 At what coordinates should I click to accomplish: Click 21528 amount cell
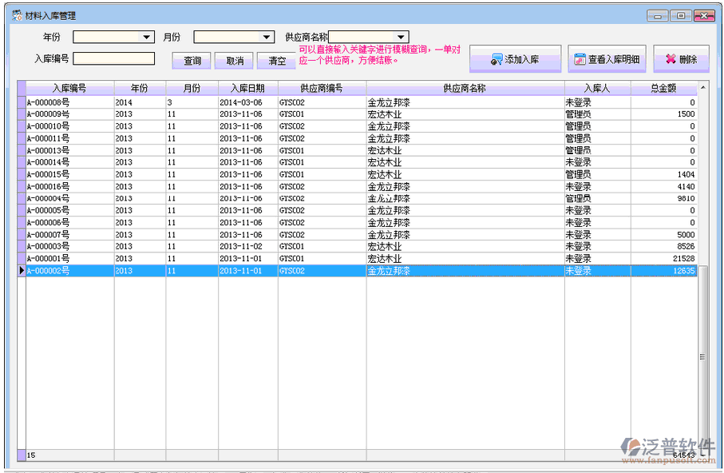point(663,259)
